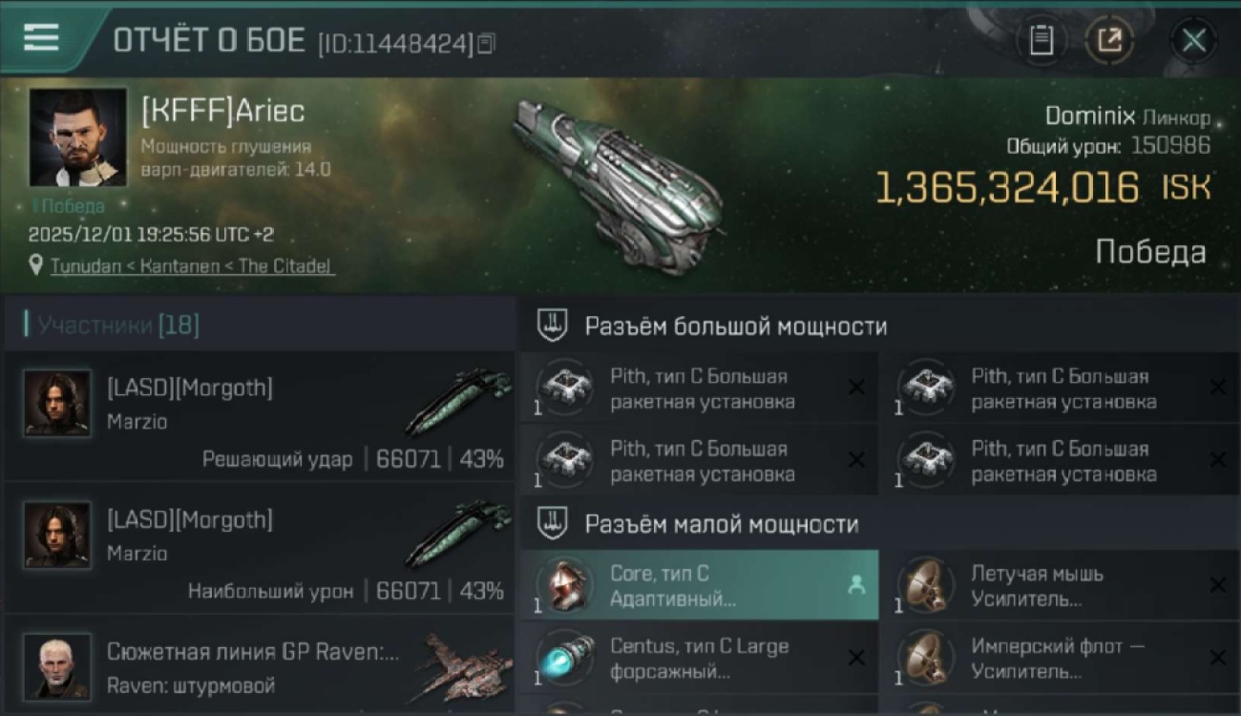Select Morgoth Наибольший урон participant row
The image size is (1241, 716).
pos(259,548)
